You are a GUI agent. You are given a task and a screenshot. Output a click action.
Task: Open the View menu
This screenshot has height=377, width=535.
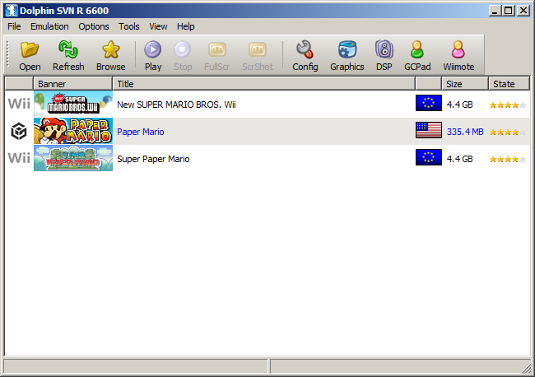(x=158, y=26)
